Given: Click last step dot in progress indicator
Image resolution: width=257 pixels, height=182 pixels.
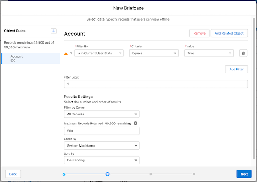Looking at the screenshot, I should pos(194,174).
